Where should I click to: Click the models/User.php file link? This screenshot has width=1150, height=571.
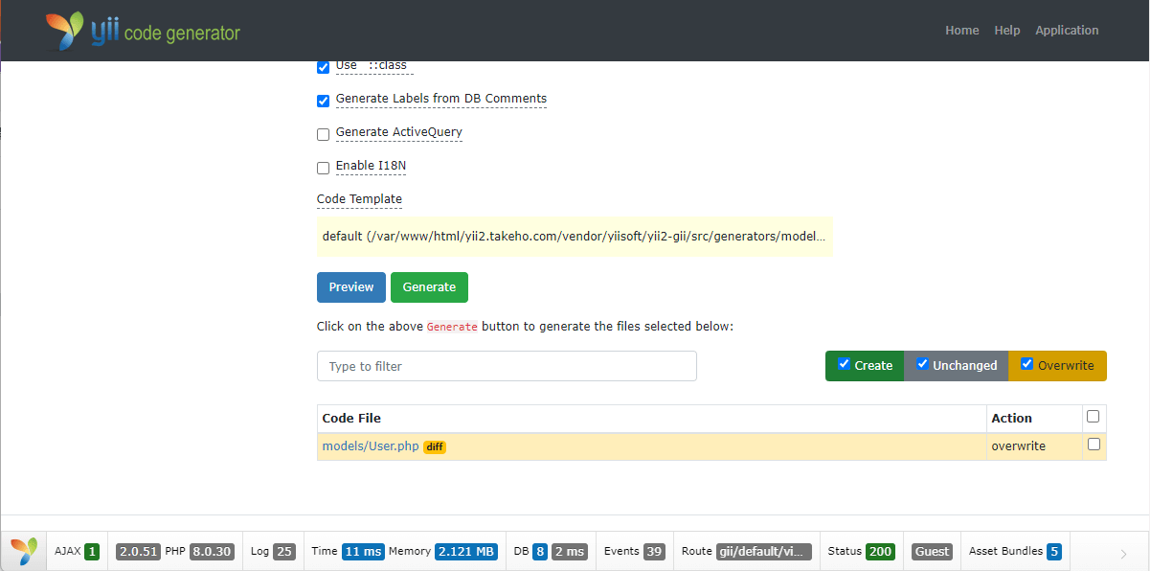click(371, 446)
